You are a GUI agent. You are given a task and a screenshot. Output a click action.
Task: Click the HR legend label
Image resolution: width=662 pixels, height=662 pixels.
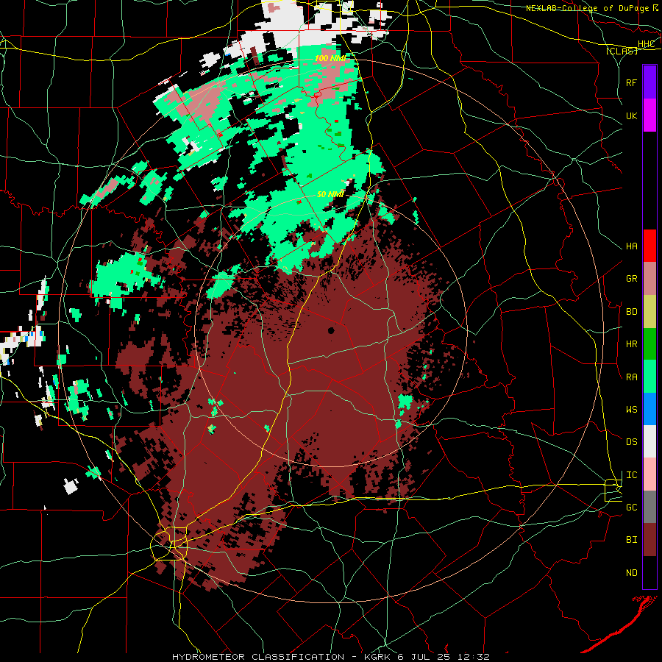631,344
